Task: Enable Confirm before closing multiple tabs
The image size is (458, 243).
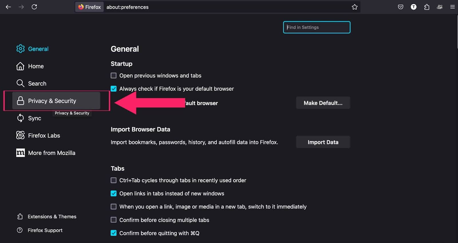Action: [114, 220]
